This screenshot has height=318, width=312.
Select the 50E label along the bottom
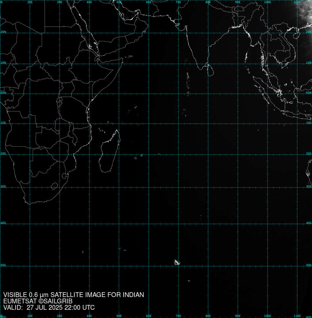click(119, 316)
